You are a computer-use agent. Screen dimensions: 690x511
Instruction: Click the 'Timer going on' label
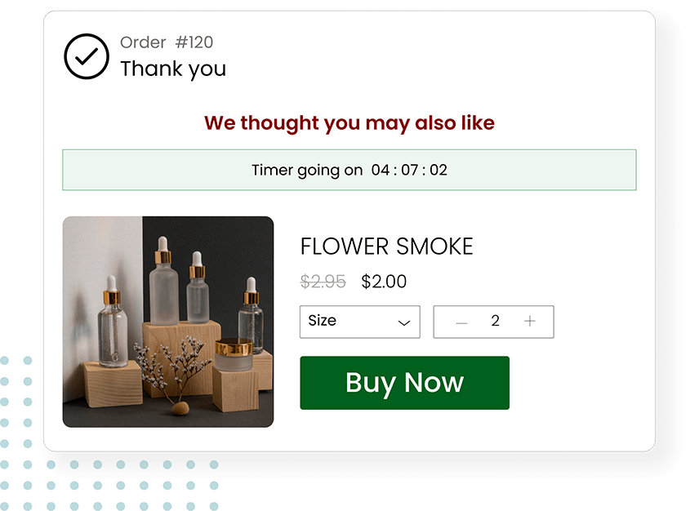pos(307,170)
